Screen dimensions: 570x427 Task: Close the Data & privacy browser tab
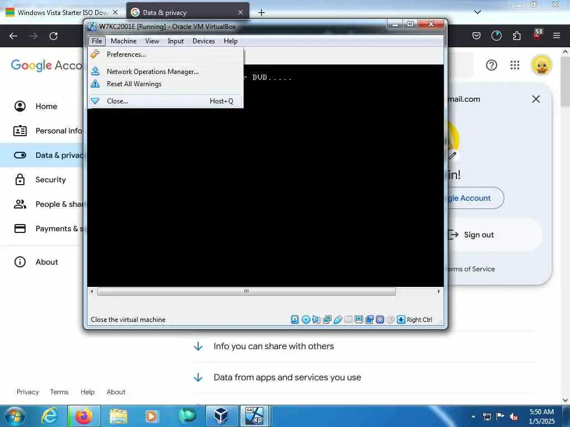point(240,12)
